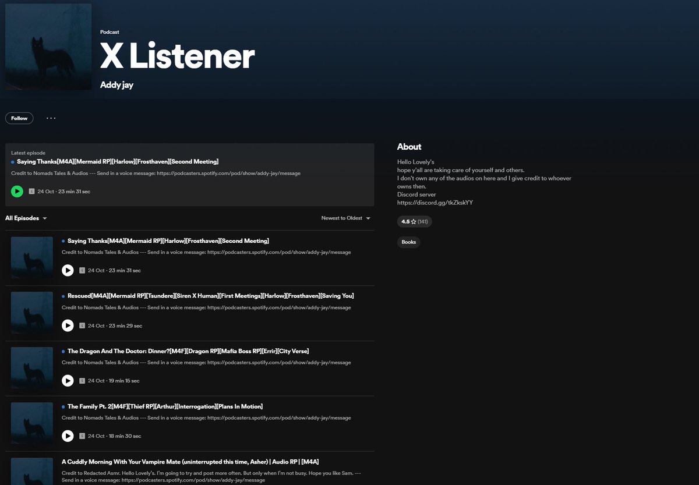Open the All Episodes filter dropdown
The width and height of the screenshot is (699, 485).
(26, 218)
